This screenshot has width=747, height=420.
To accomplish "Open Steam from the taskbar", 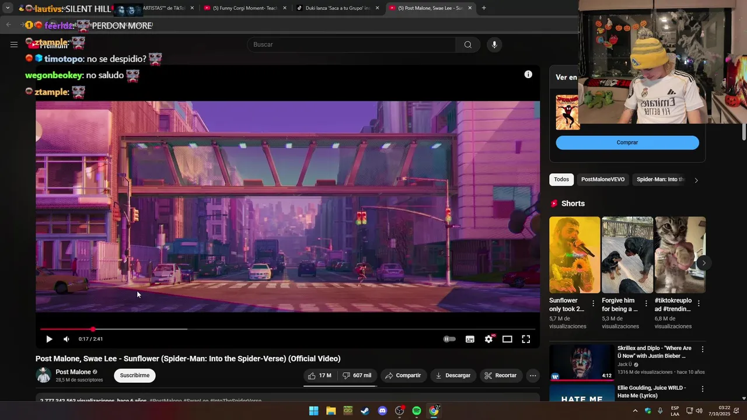I will click(x=365, y=411).
